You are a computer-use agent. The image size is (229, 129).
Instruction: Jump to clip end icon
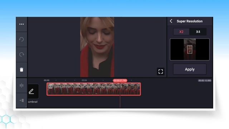point(21,100)
